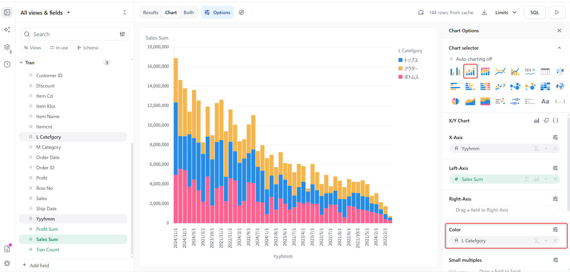Screen dimensions: 570x272
Task: Click the download results icon
Action: (484, 13)
